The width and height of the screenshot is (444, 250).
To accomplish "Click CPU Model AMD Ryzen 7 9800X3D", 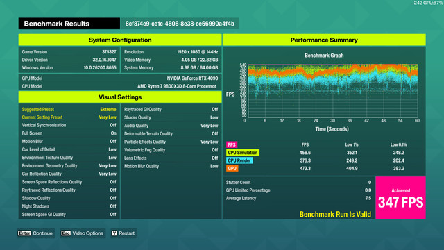I will [177, 86].
